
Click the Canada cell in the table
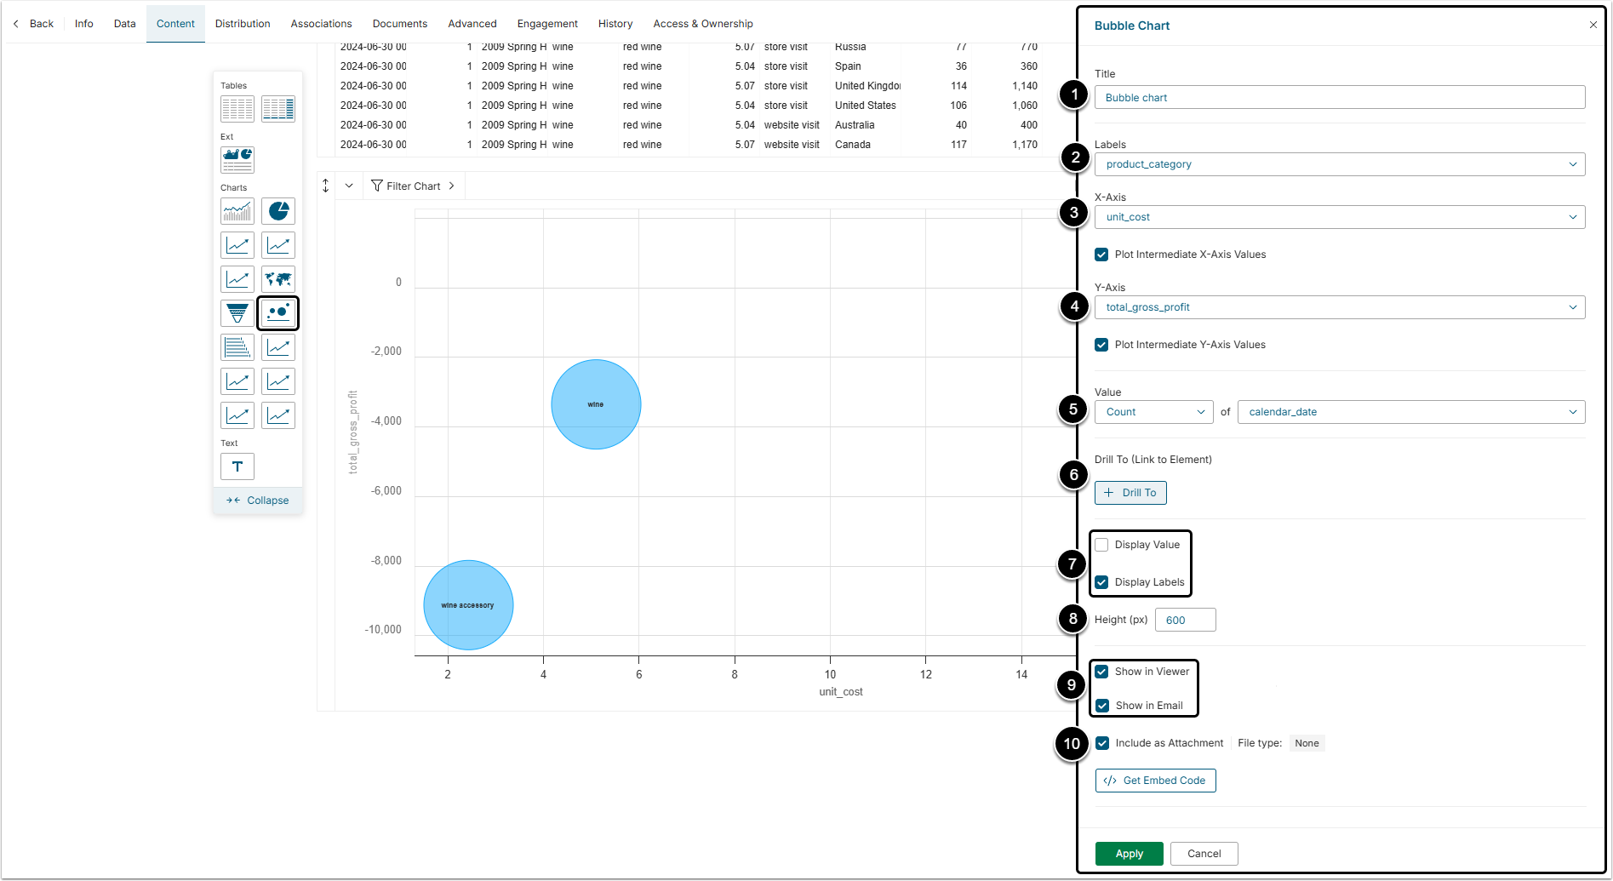point(853,145)
